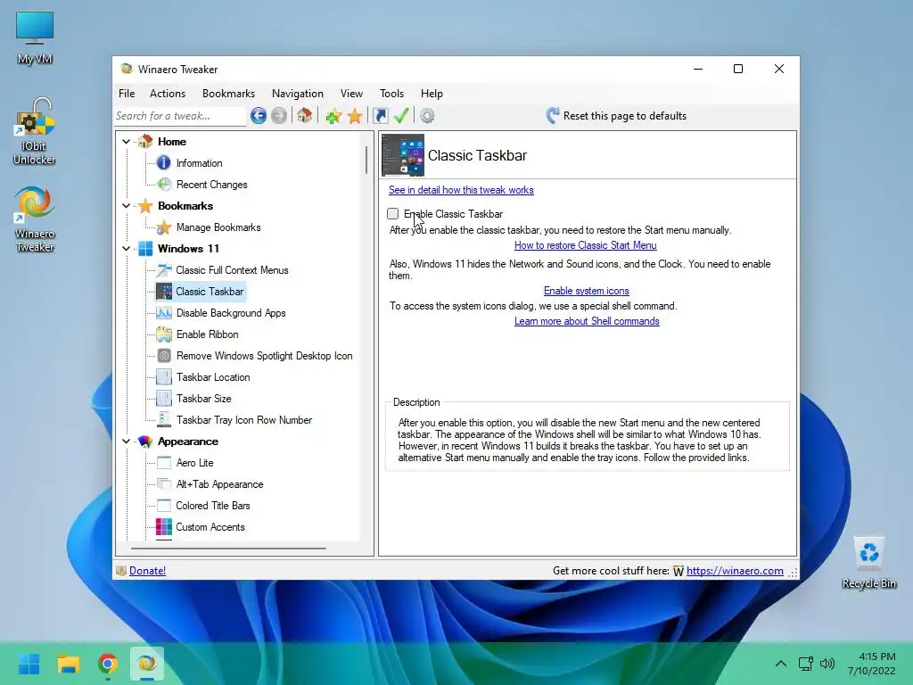Screen dimensions: 913x685
Task: Click the 'Search for a tweak' field
Action: tap(180, 116)
